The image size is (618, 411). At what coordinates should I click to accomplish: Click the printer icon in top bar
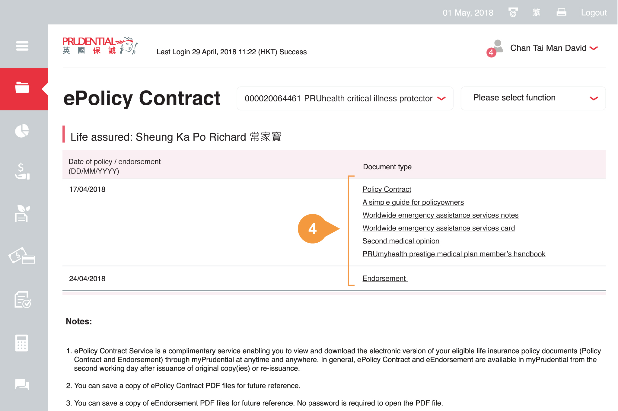click(x=561, y=12)
